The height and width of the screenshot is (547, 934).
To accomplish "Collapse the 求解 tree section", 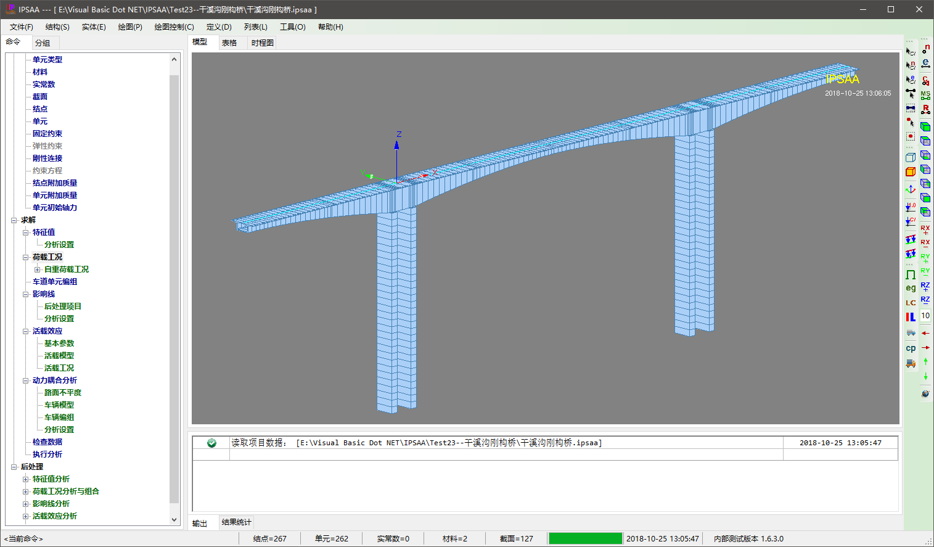I will 14,220.
